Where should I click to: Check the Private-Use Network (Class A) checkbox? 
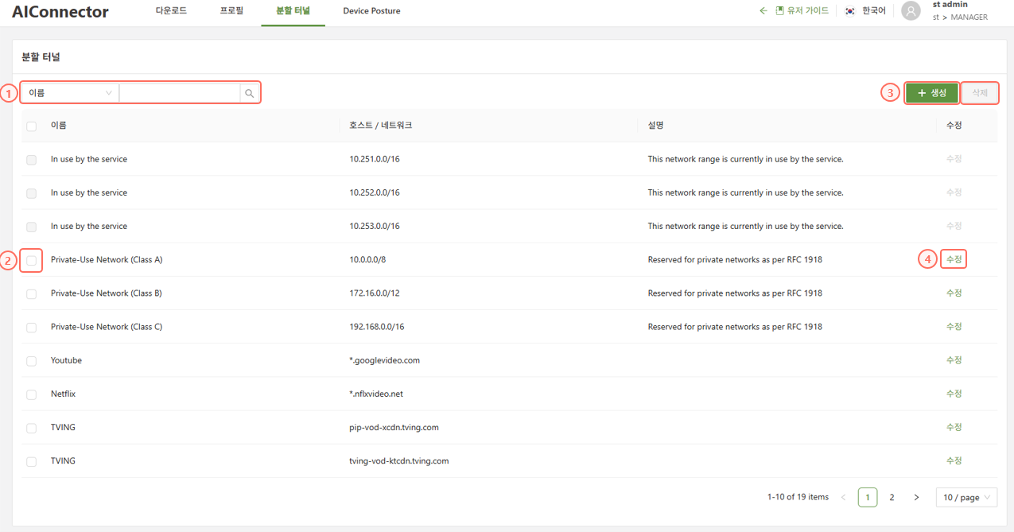[32, 260]
